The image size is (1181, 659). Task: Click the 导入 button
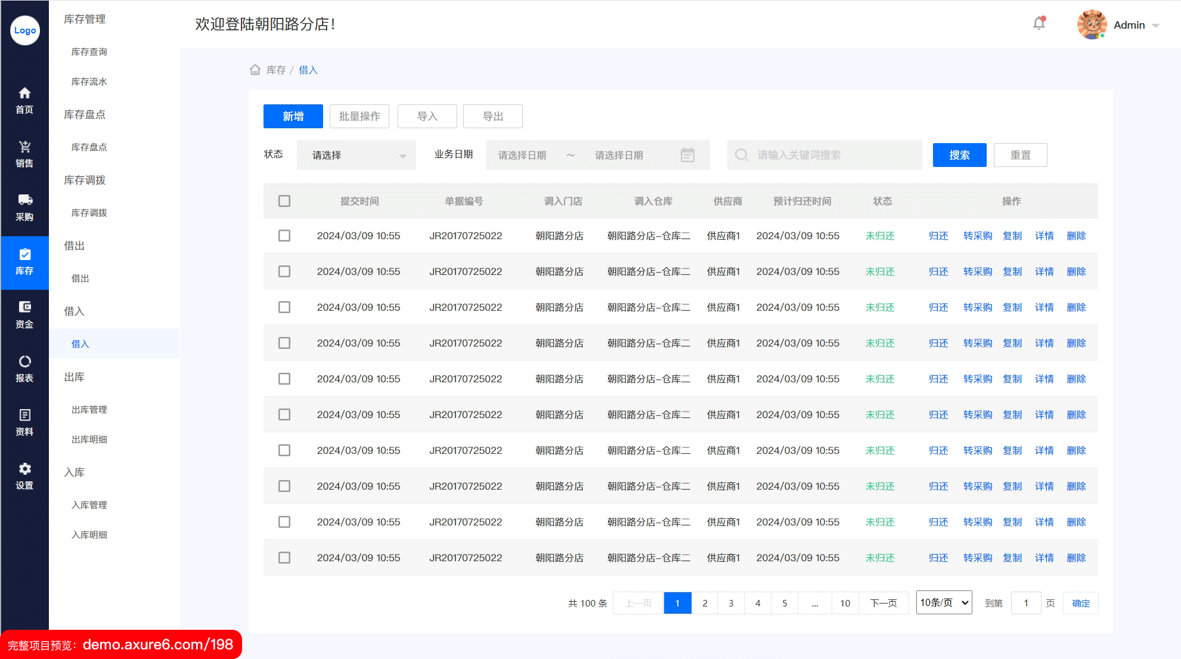point(427,116)
